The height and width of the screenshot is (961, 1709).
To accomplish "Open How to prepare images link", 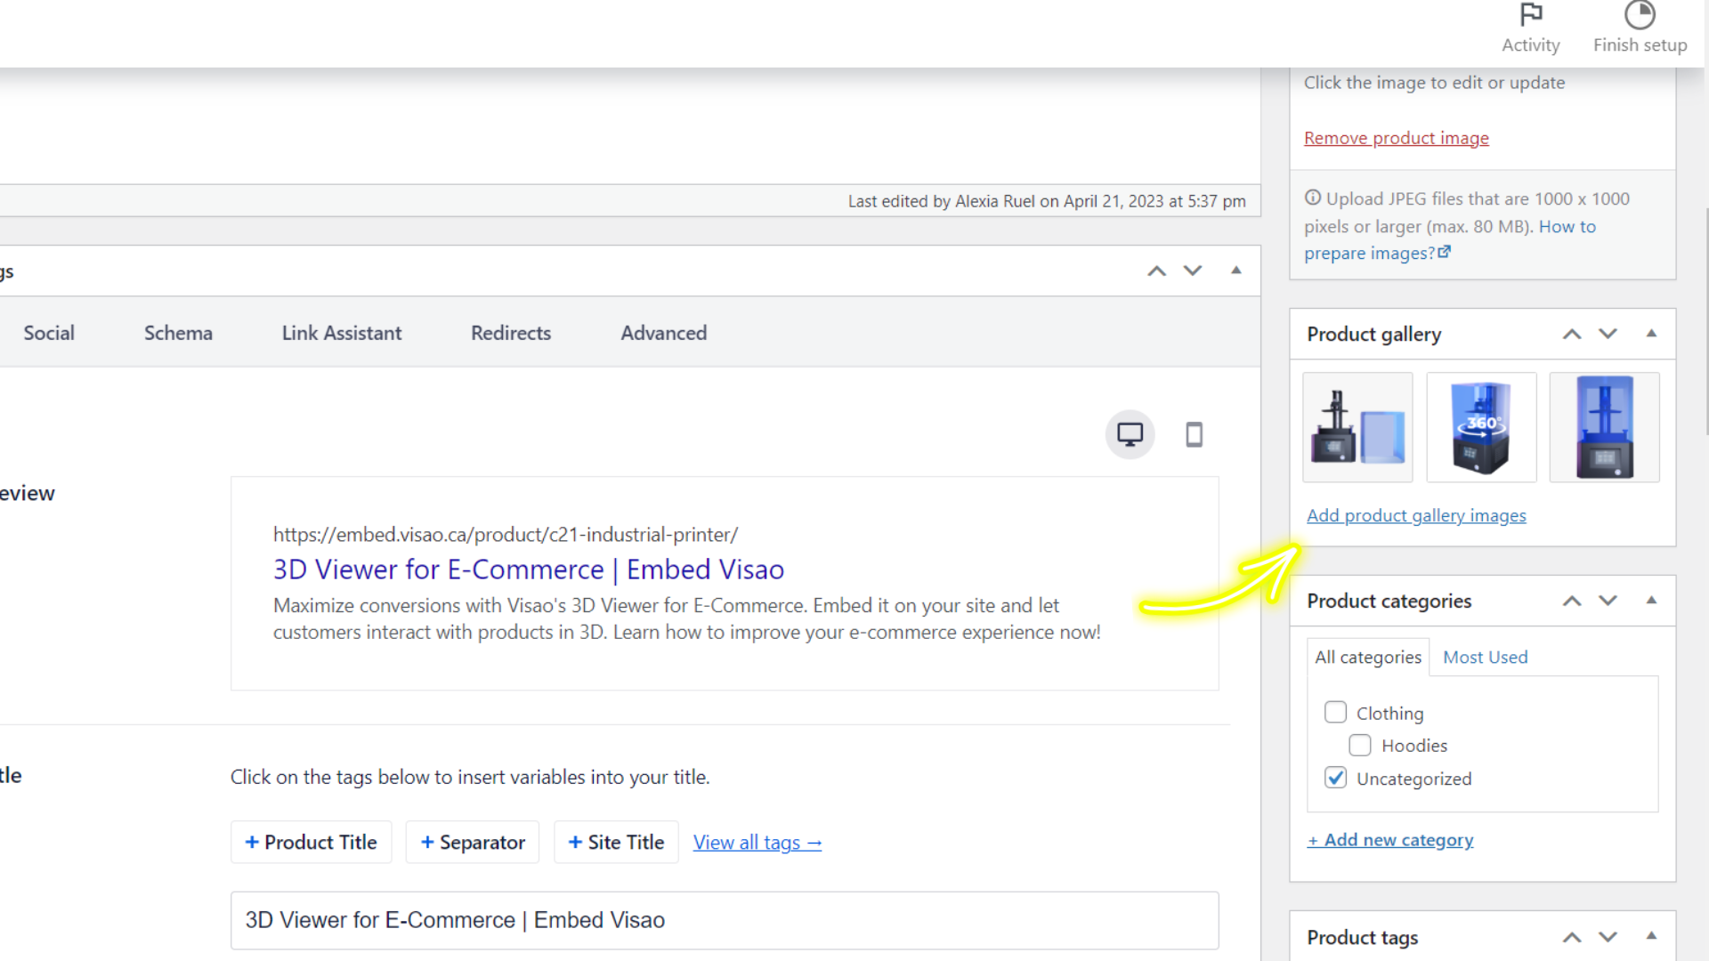I will (1451, 239).
